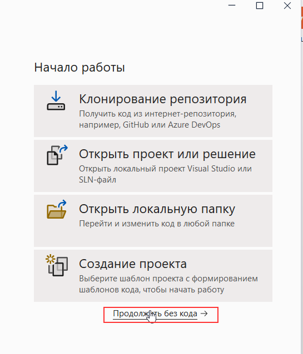Click empty area of local folder tile

[x=153, y=237]
